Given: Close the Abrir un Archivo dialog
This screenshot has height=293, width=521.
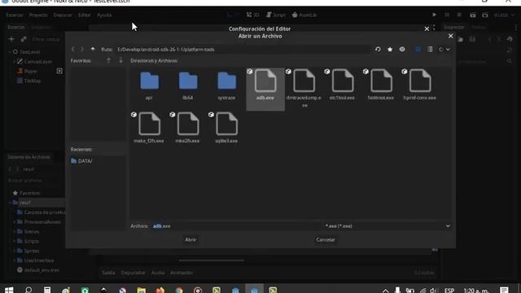Looking at the screenshot, I should 450,36.
